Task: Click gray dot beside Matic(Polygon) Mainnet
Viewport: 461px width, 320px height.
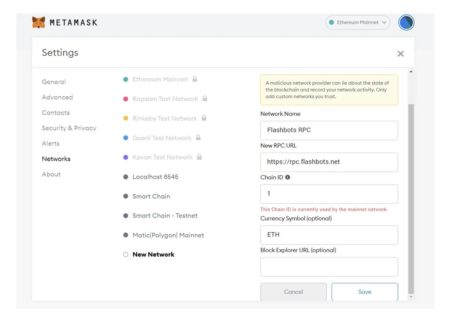Action: [126, 235]
